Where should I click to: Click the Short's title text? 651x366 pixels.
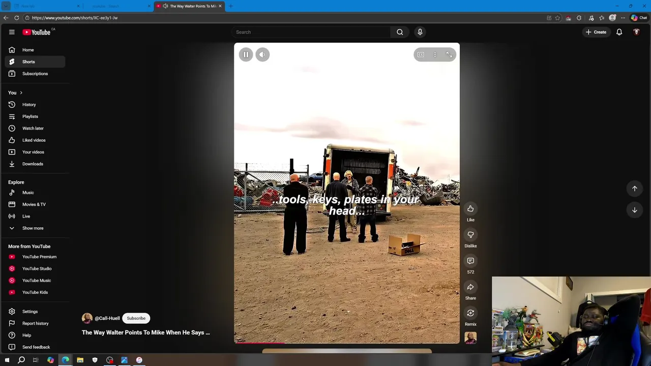click(146, 332)
